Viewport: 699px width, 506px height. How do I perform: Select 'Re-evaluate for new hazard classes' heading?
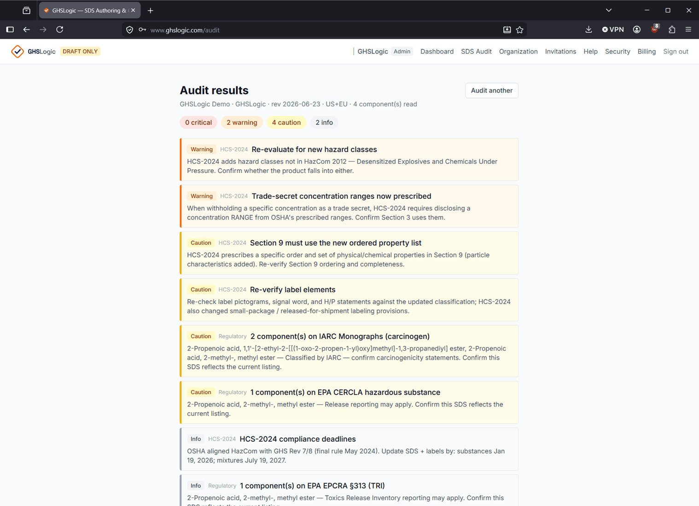314,149
